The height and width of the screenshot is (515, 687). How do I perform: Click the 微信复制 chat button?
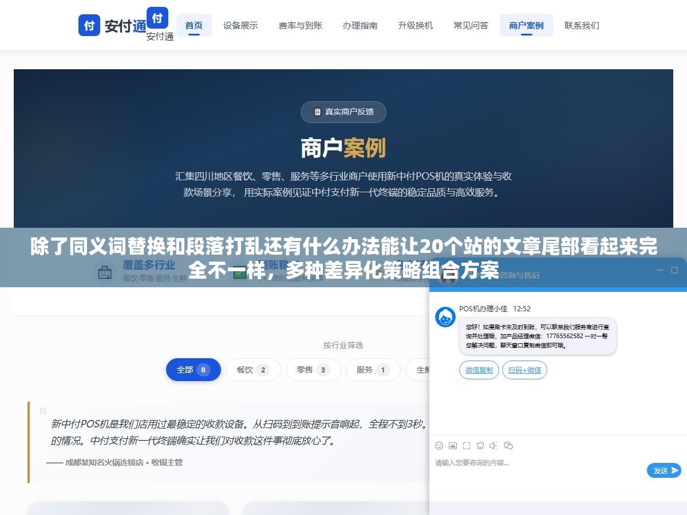pos(479,370)
